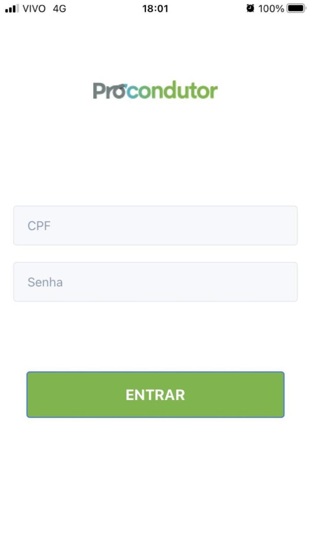Tap the cellular signal bars icon
This screenshot has height=553, width=311.
tap(12, 9)
